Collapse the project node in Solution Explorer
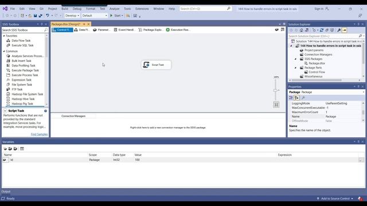Screen dimensions: 367x206 pyautogui.click(x=291, y=46)
